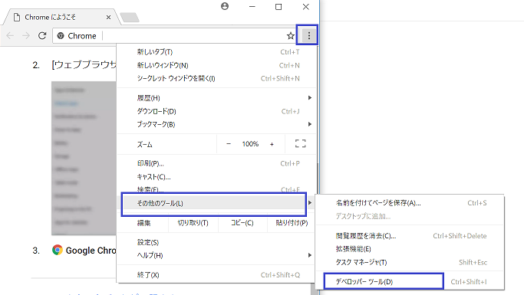Image resolution: width=524 pixels, height=295 pixels.
Task: Expand the 履歴(H) submenu
Action: pyautogui.click(x=216, y=98)
